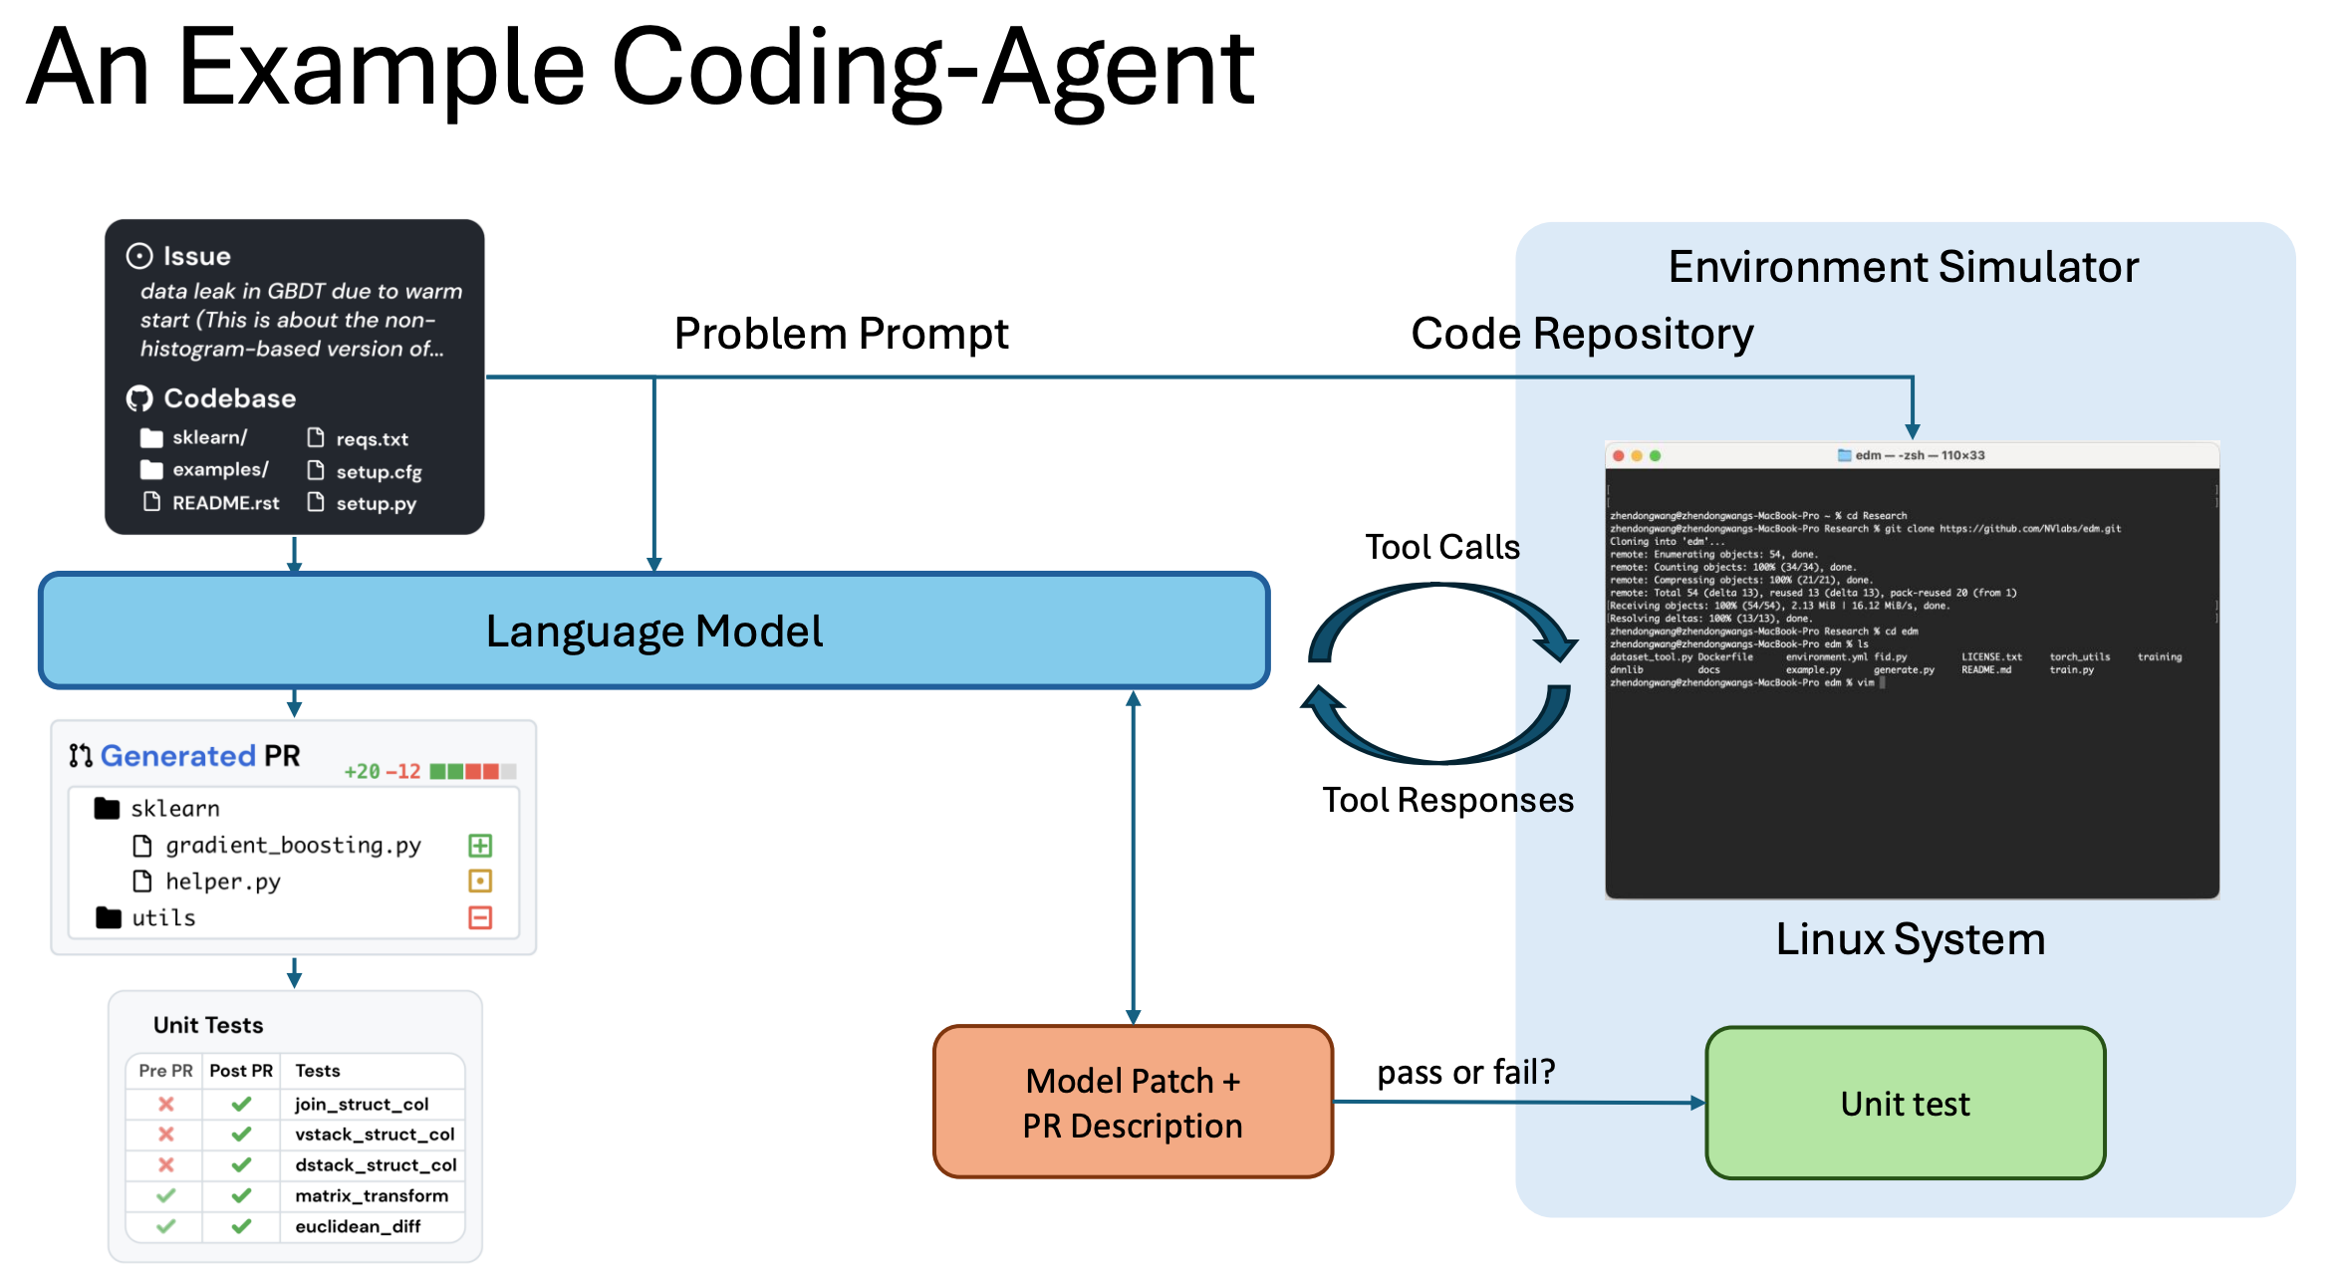Click red removed icon for utils
2331x1265 pixels.
[x=480, y=917]
